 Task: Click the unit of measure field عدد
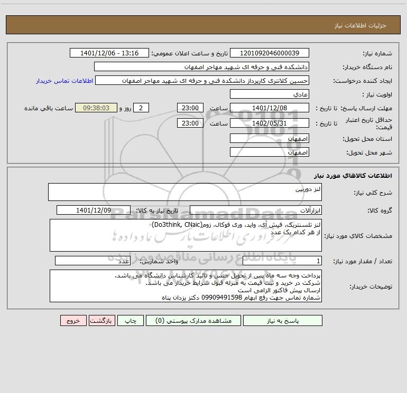point(92,261)
